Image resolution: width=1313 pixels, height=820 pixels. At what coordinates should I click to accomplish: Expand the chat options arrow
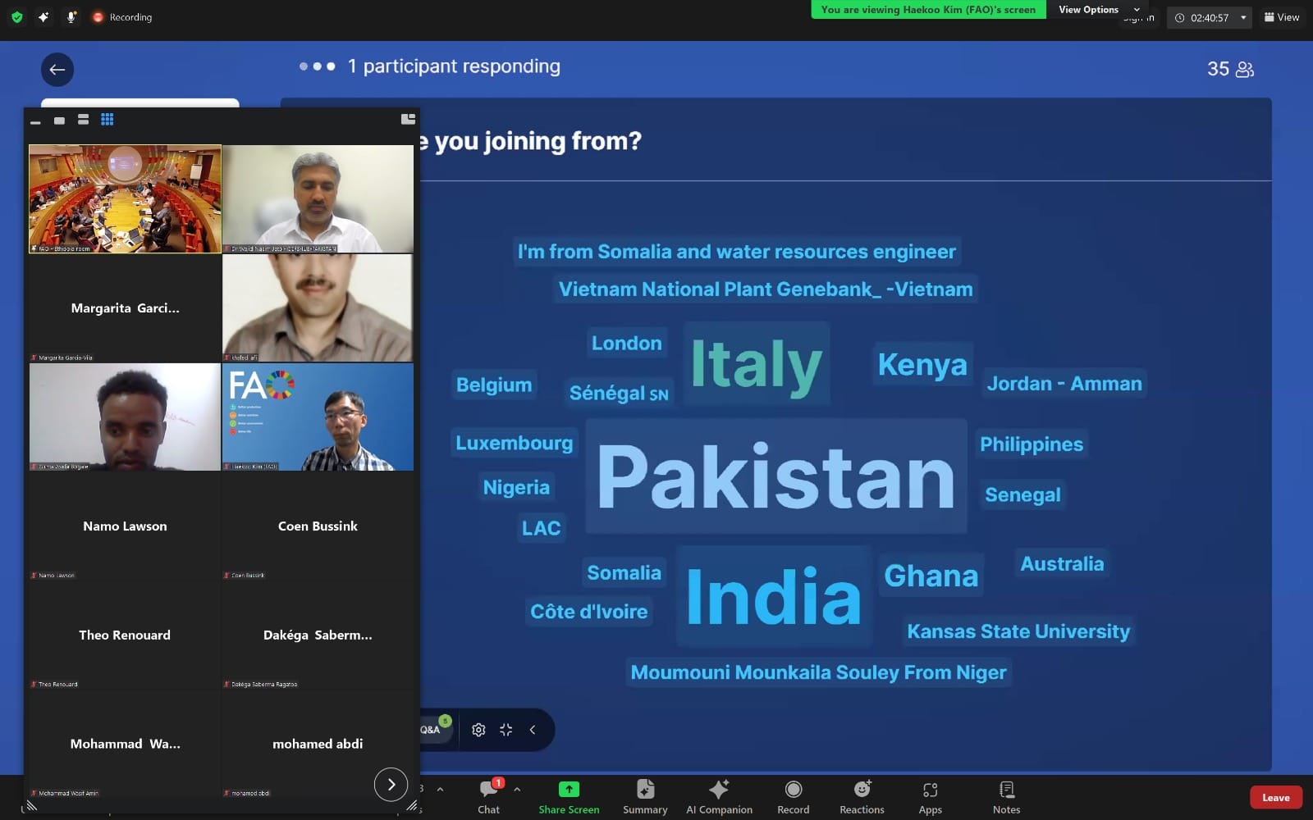click(517, 789)
